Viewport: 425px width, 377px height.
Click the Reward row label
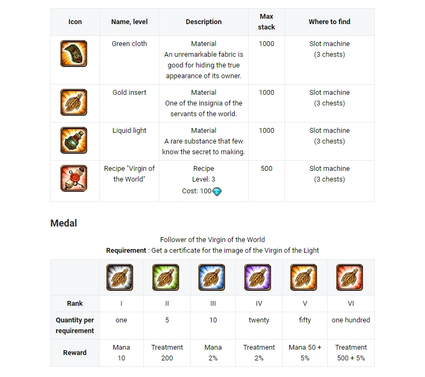pyautogui.click(x=75, y=353)
